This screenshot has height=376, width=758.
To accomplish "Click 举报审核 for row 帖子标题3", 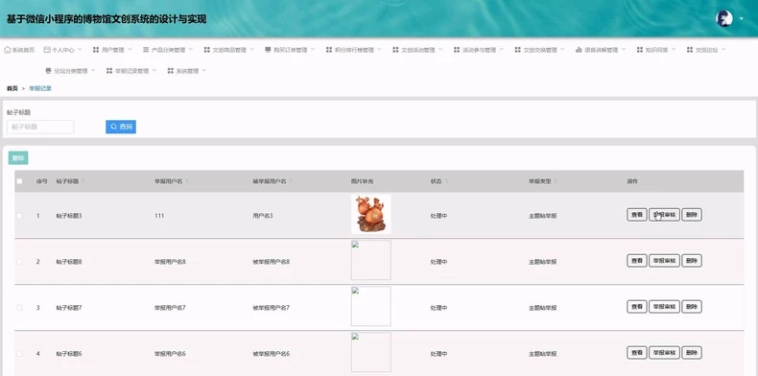I will pyautogui.click(x=664, y=215).
